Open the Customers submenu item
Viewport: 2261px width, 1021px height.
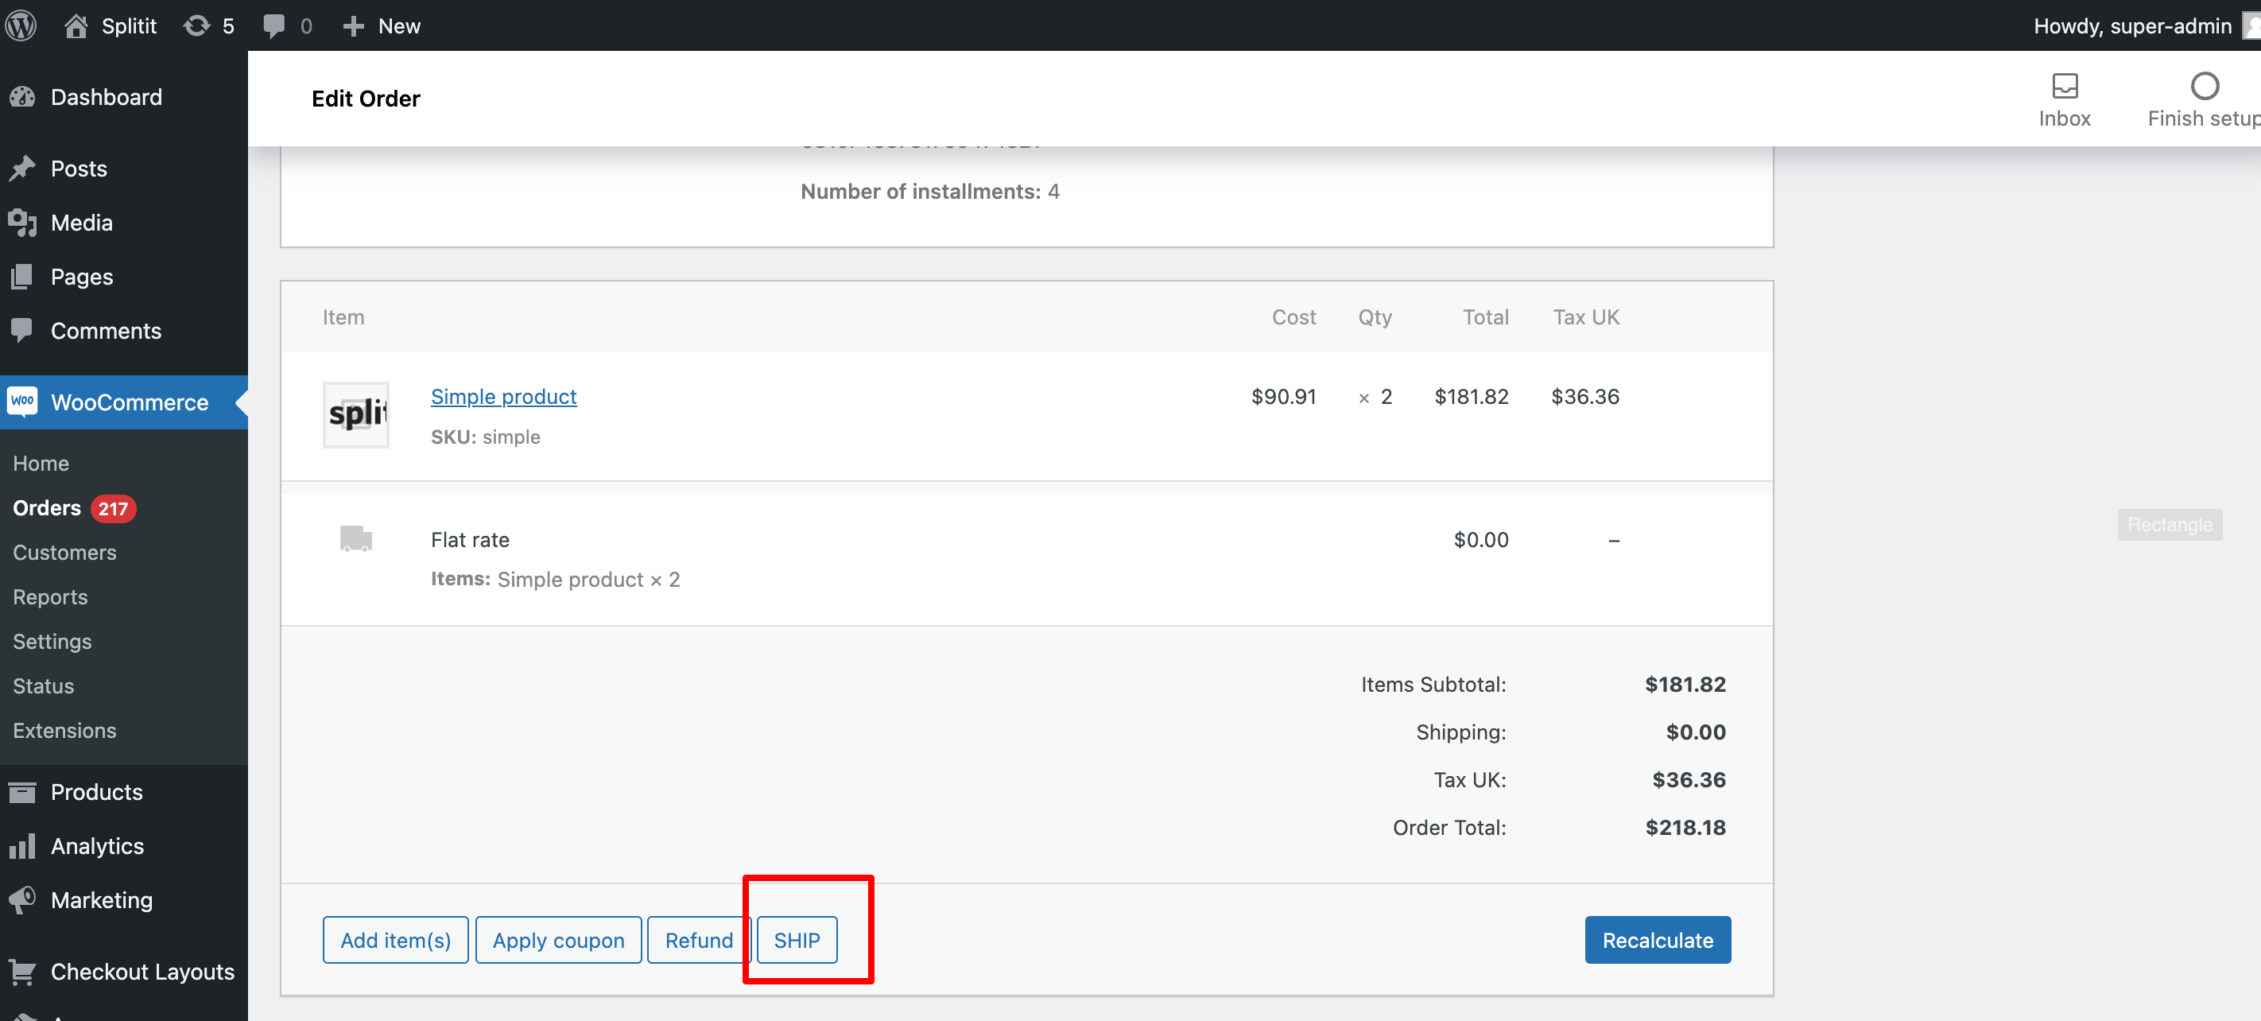coord(64,552)
